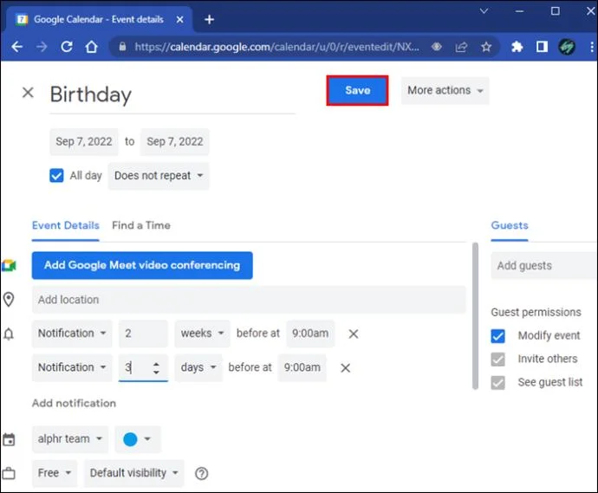Open the start date Sep 7, 2022
The width and height of the screenshot is (598, 493).
point(84,142)
